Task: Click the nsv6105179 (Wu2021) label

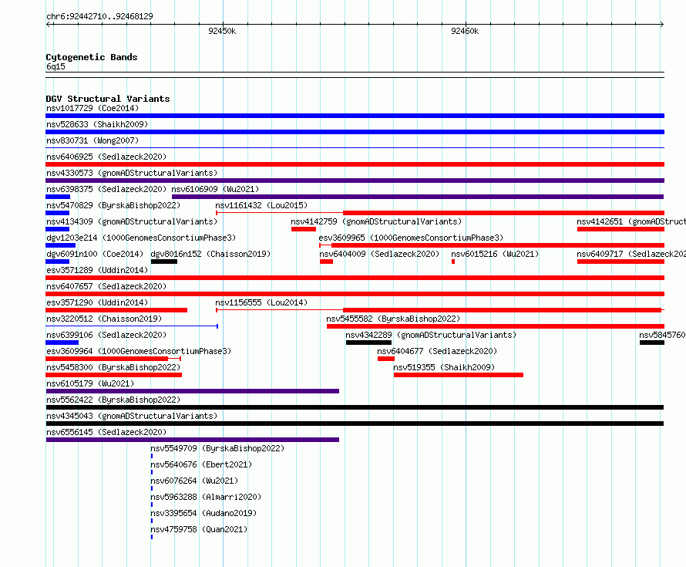Action: coord(90,383)
